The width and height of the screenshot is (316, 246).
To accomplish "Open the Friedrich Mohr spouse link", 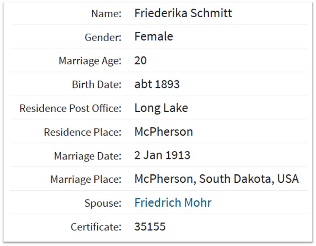I will click(x=173, y=202).
